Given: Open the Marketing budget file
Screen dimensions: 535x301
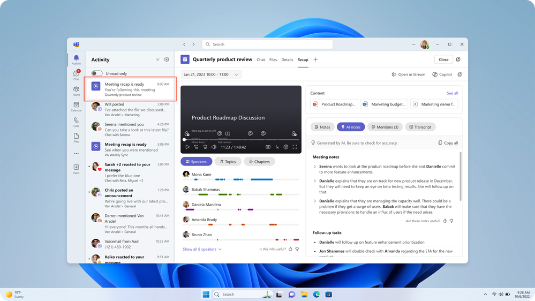Looking at the screenshot, I should [x=384, y=104].
